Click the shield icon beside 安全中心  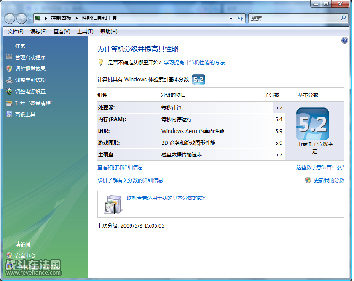click(x=9, y=255)
